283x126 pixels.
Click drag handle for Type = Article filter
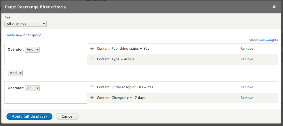[x=92, y=59]
